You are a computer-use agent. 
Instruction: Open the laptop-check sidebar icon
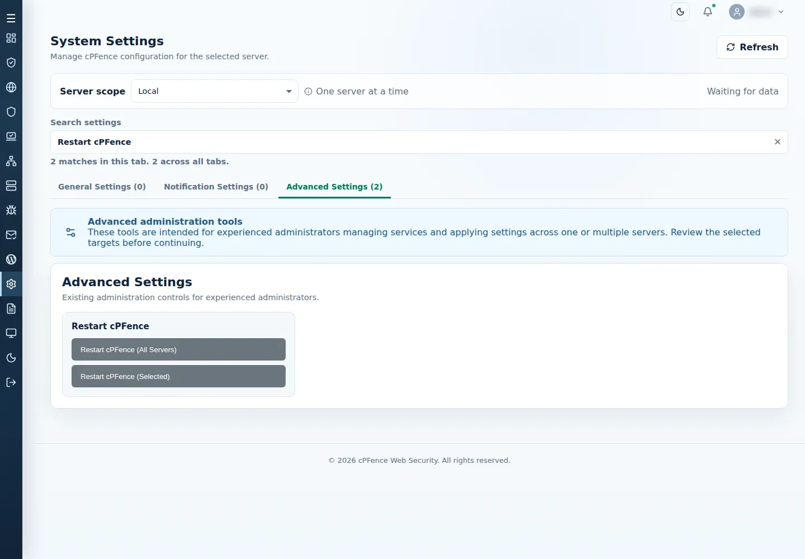pyautogui.click(x=11, y=136)
